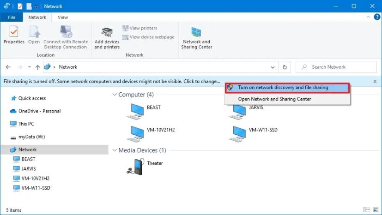Open Customize Quick Access Toolbar dropdown
Image resolution: width=382 pixels, height=215 pixels.
(x=36, y=6)
